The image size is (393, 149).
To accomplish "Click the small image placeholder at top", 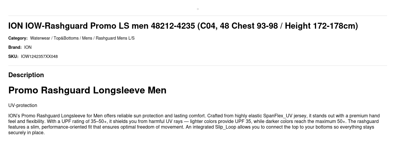I will (x=198, y=9).
